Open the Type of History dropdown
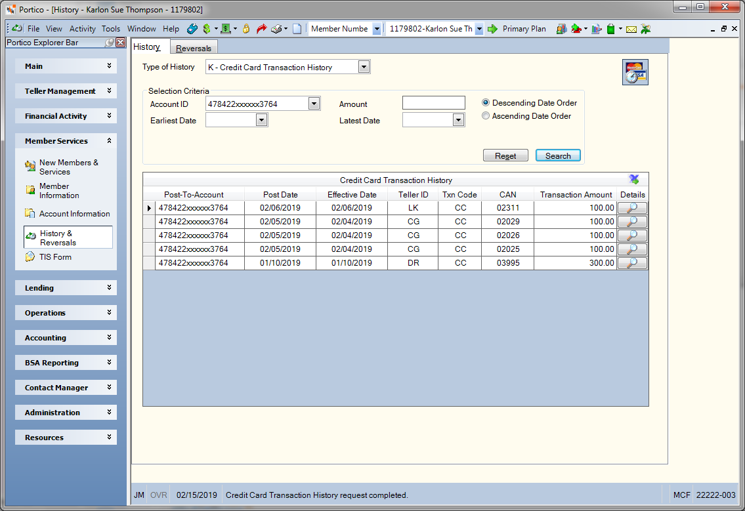The width and height of the screenshot is (745, 511). (364, 67)
